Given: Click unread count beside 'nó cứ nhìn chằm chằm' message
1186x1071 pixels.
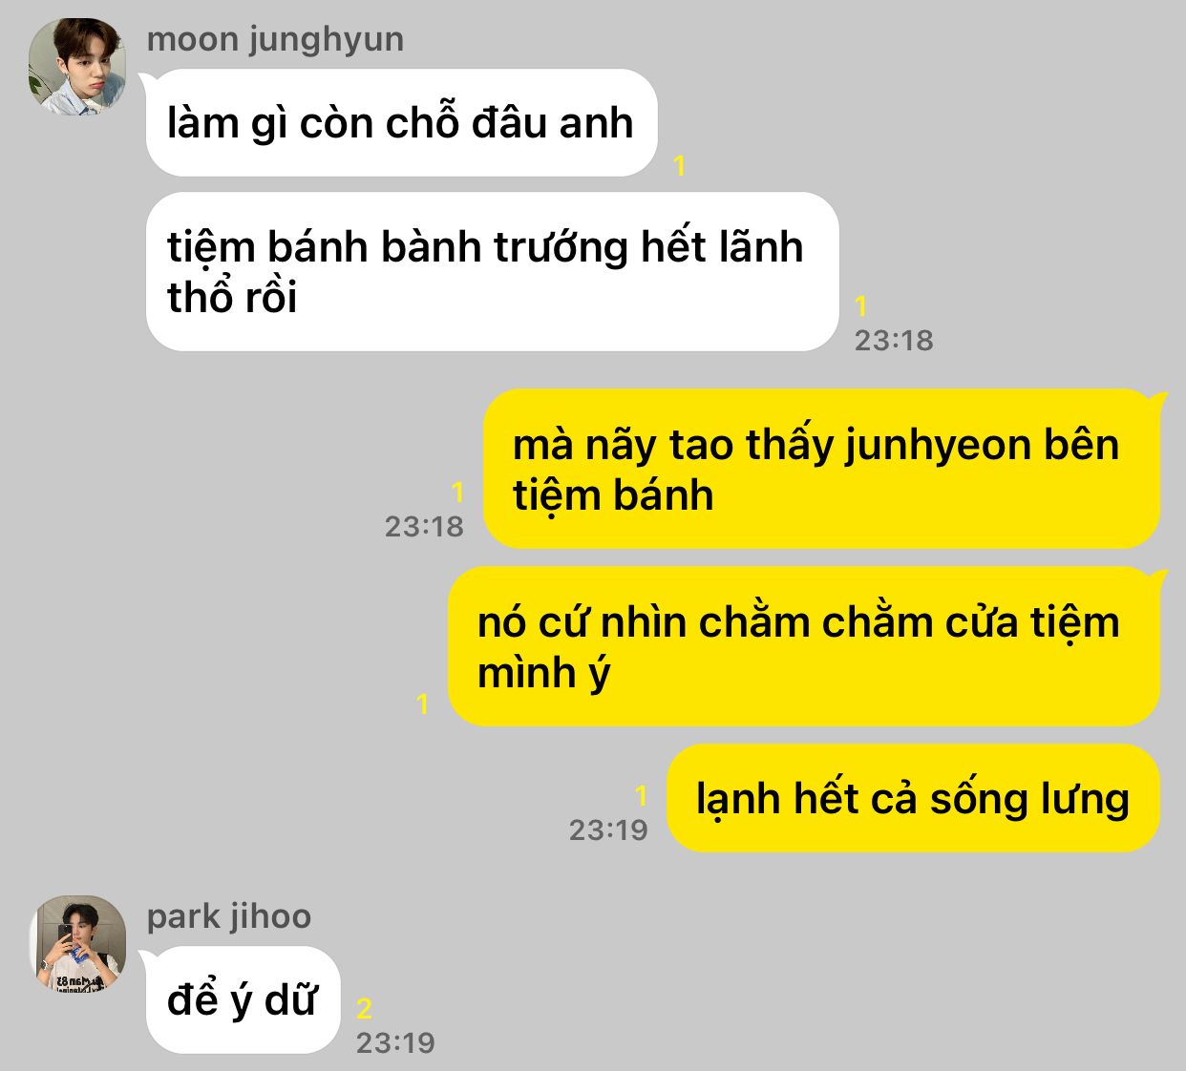Looking at the screenshot, I should (x=423, y=704).
